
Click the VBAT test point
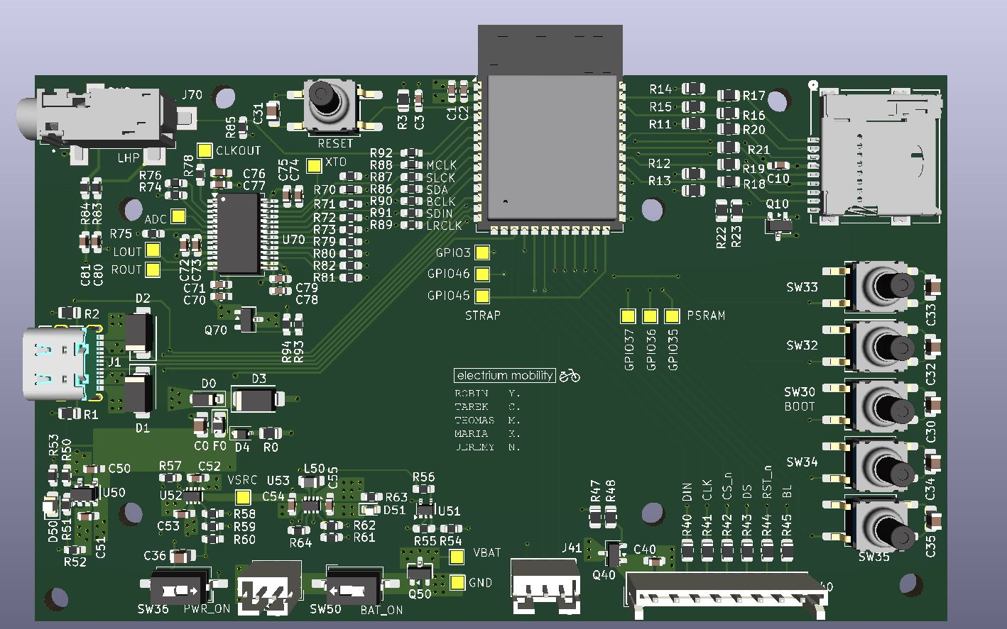(x=457, y=557)
